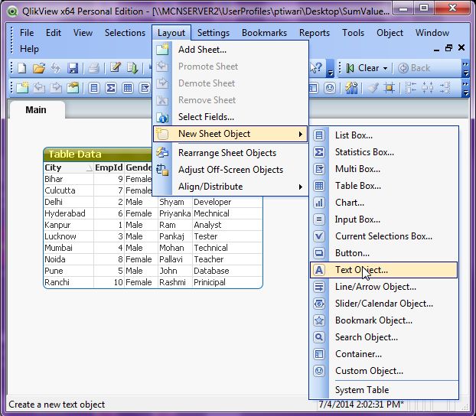Click the Reload script toolbar icon
476x416 pixels.
(x=132, y=68)
